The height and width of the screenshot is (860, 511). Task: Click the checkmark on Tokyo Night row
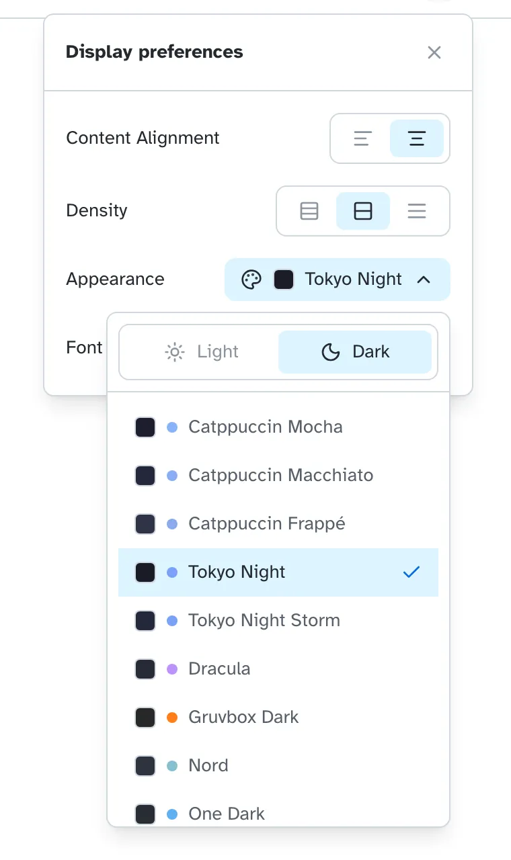411,572
